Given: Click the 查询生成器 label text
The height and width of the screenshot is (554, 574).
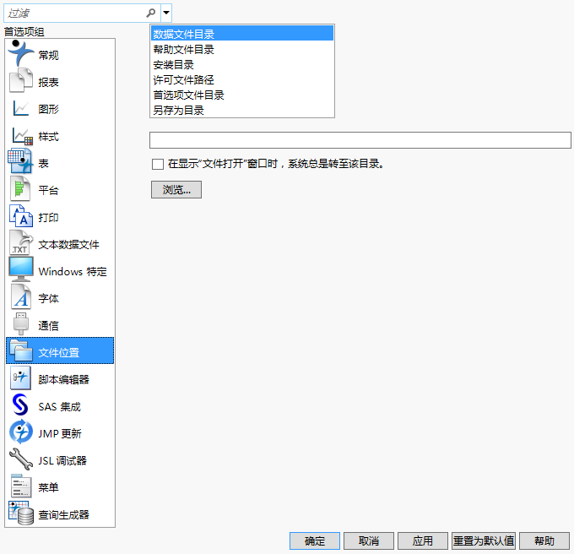Looking at the screenshot, I should (x=63, y=515).
